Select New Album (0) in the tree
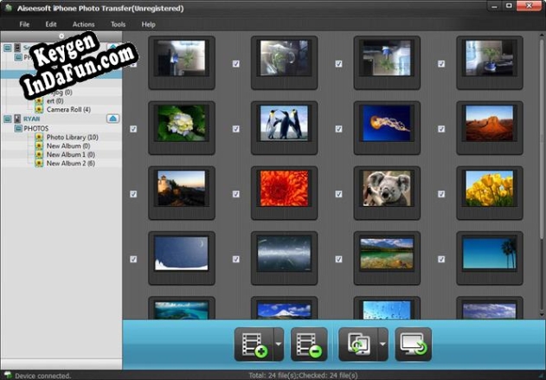The height and width of the screenshot is (380, 546). point(68,146)
